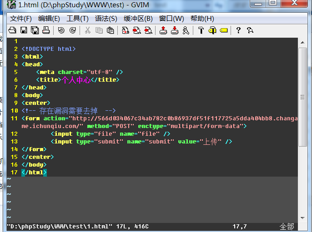Click the GVIM title bar icon
Image resolution: width=312 pixels, height=232 pixels.
tap(11, 4)
